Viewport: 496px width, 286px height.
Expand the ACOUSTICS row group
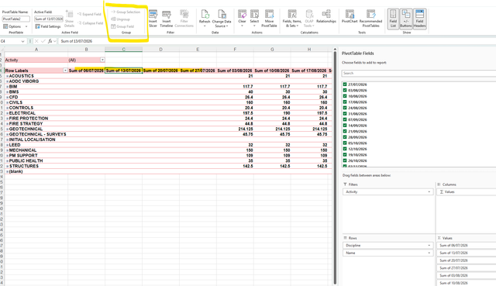pyautogui.click(x=7, y=76)
